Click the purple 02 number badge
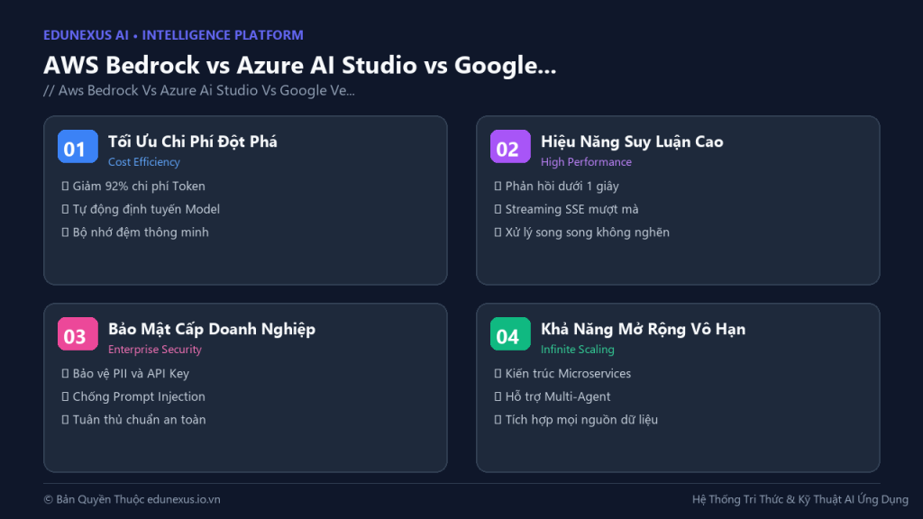Viewport: 923px width, 519px height. pyautogui.click(x=510, y=147)
